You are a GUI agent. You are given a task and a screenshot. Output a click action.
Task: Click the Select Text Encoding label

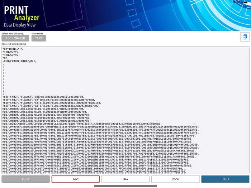pos(13,34)
